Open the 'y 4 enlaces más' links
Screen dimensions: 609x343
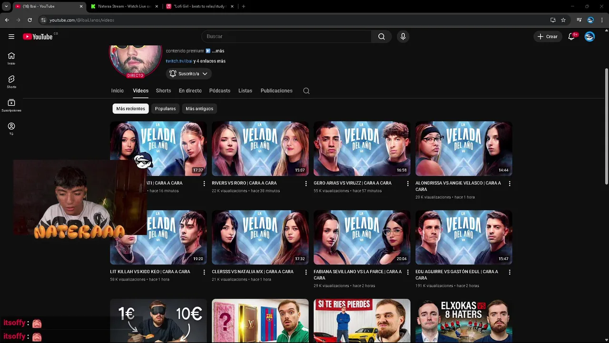(x=210, y=61)
